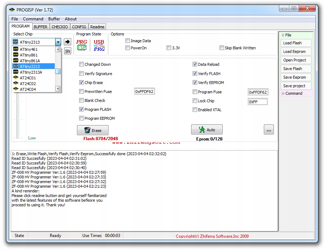The height and width of the screenshot is (251, 324).
Task: Uncheck Data Reload option
Action: click(x=195, y=64)
